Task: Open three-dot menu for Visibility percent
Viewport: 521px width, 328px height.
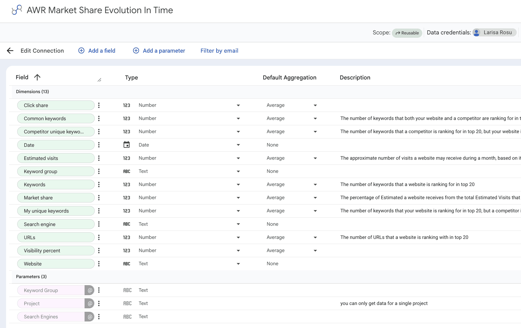Action: (x=99, y=251)
